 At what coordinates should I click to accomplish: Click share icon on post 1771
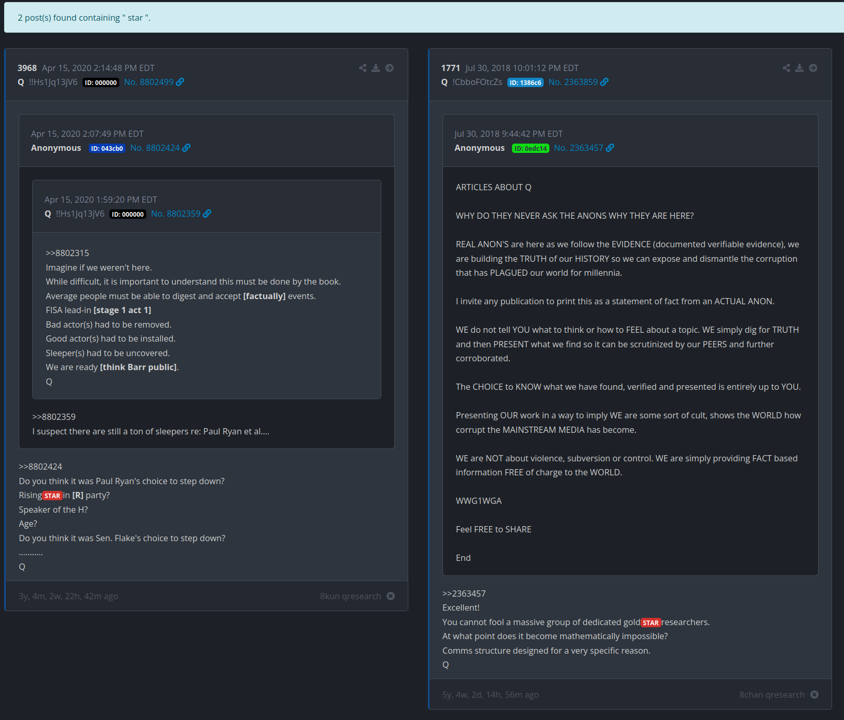[786, 68]
